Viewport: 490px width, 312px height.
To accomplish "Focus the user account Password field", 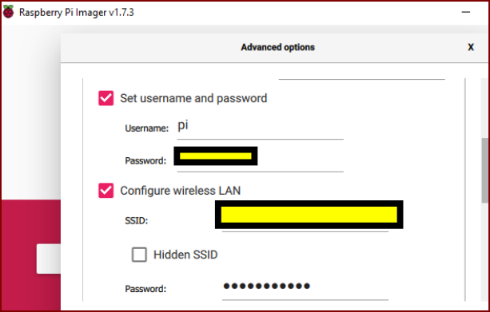I will [x=261, y=160].
